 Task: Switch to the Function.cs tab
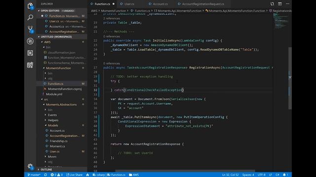click(102, 4)
